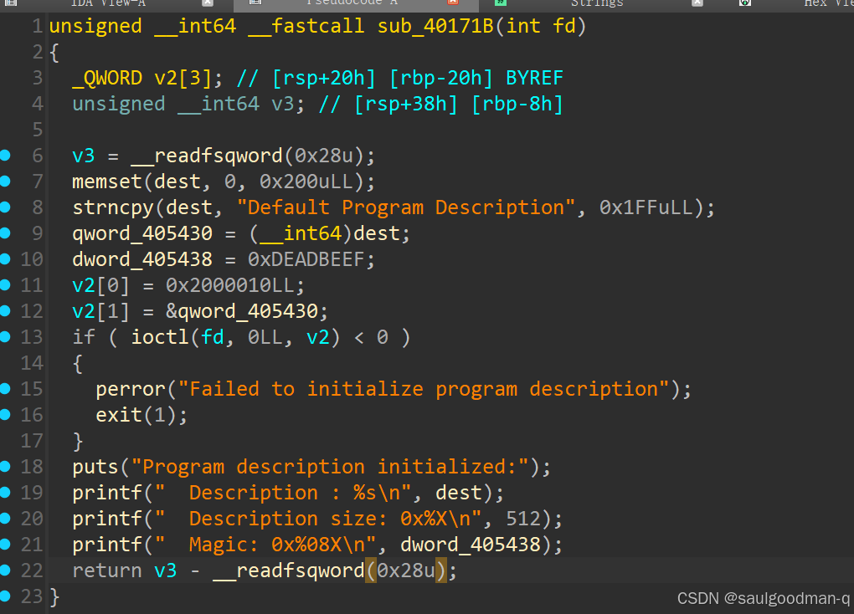This screenshot has width=854, height=614.
Task: Toggle breakpoint dot on line 6
Action: pyautogui.click(x=5, y=156)
